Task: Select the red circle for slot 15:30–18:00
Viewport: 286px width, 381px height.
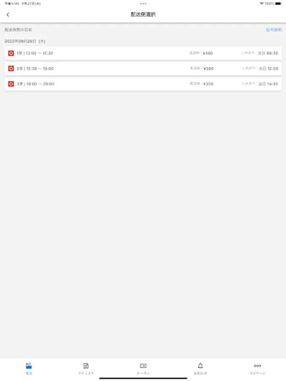Action: pyautogui.click(x=11, y=69)
